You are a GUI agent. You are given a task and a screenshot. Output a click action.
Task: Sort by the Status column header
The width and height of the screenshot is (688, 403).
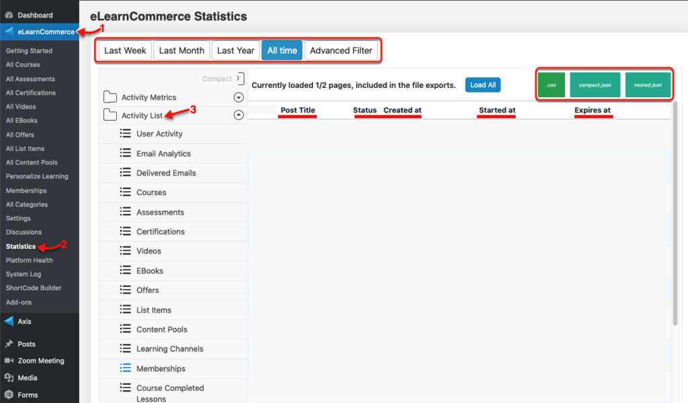click(x=365, y=111)
